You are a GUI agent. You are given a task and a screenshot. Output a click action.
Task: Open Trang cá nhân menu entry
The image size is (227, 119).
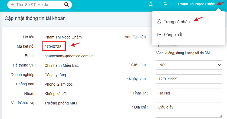click(x=176, y=22)
